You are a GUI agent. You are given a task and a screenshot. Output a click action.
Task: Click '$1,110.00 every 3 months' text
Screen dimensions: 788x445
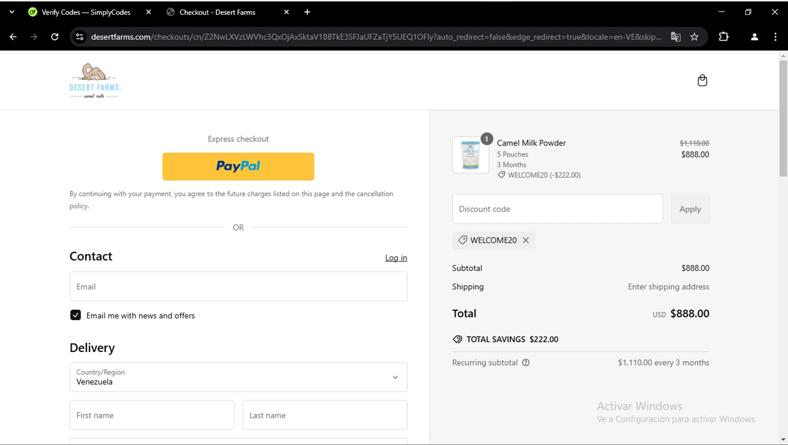(663, 363)
